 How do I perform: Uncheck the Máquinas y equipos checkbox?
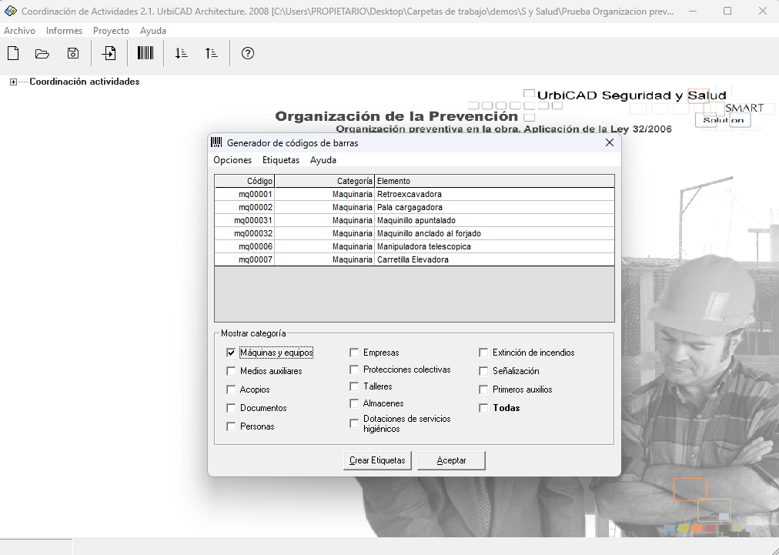[231, 353]
